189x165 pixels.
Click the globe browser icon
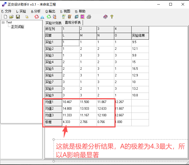pyautogui.click(x=76, y=17)
